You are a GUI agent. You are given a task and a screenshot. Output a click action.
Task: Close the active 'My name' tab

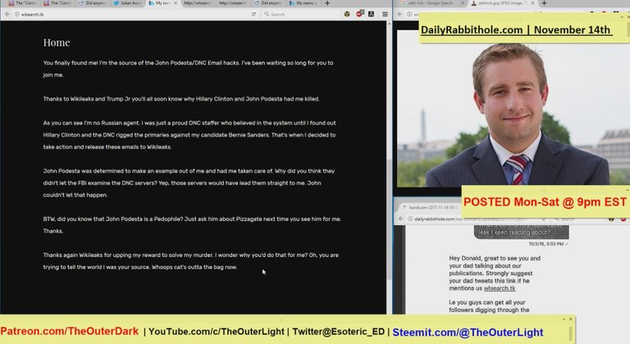click(x=176, y=3)
